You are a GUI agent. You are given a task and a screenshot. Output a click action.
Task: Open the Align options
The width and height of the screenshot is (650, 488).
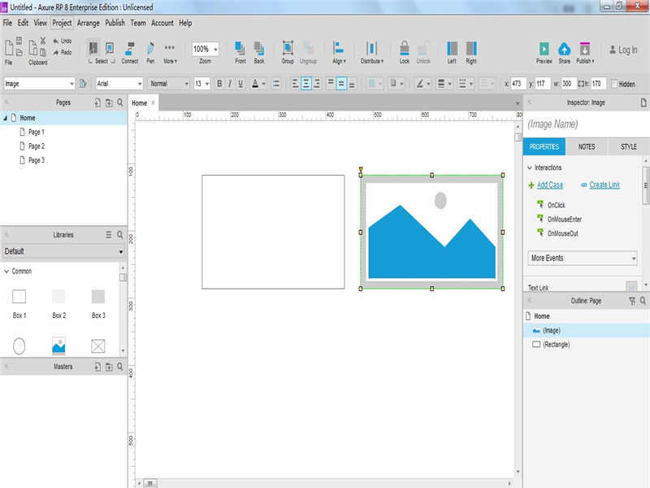tap(339, 52)
